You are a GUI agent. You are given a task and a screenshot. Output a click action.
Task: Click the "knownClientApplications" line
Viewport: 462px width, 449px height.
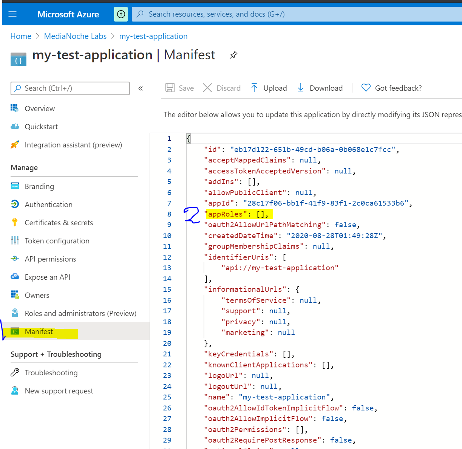(x=269, y=365)
